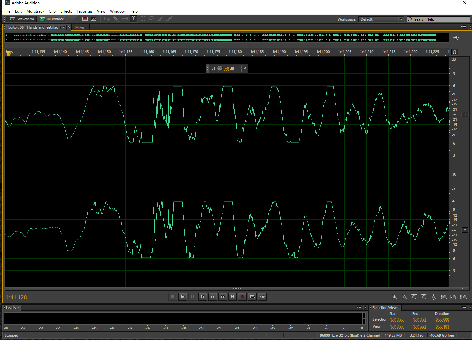The width and height of the screenshot is (472, 340).
Task: Open the Effects menu
Action: click(x=66, y=11)
